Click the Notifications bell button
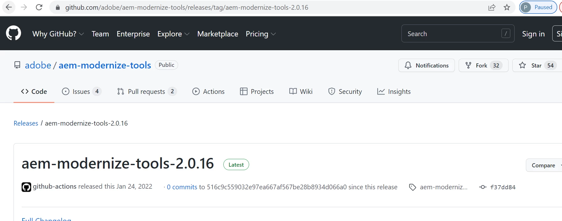Screen dimensions: 562x221 427,65
